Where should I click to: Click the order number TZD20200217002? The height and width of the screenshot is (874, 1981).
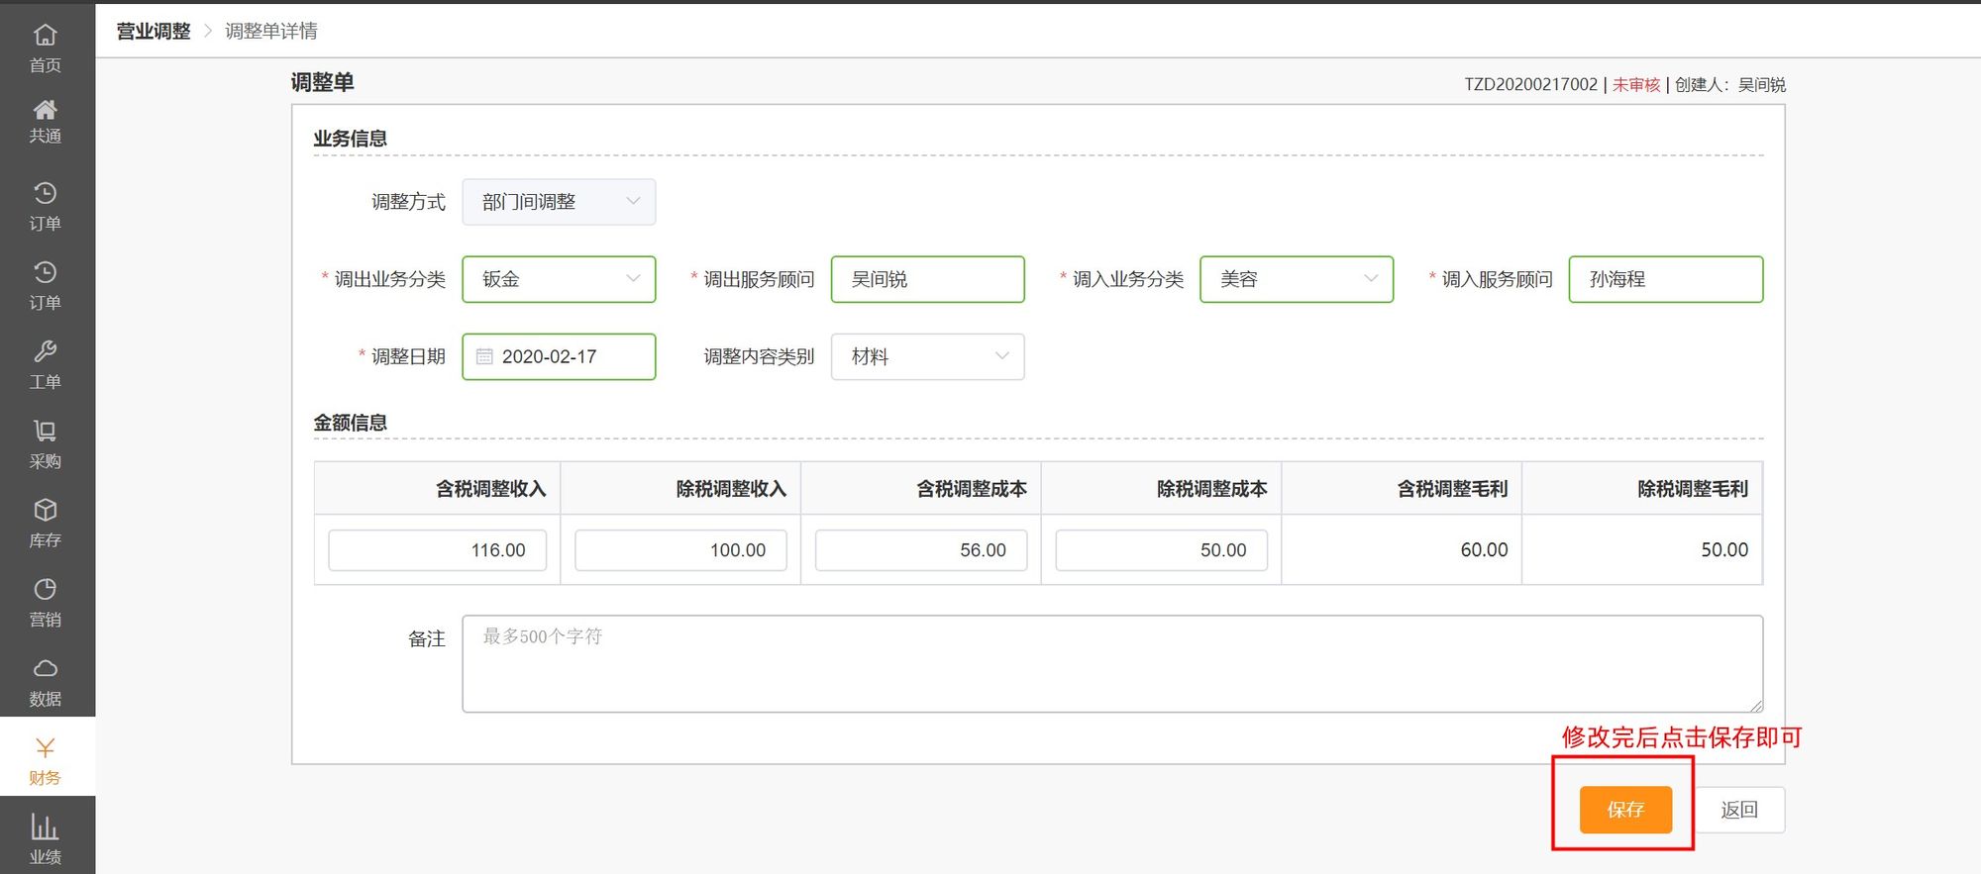[1531, 84]
